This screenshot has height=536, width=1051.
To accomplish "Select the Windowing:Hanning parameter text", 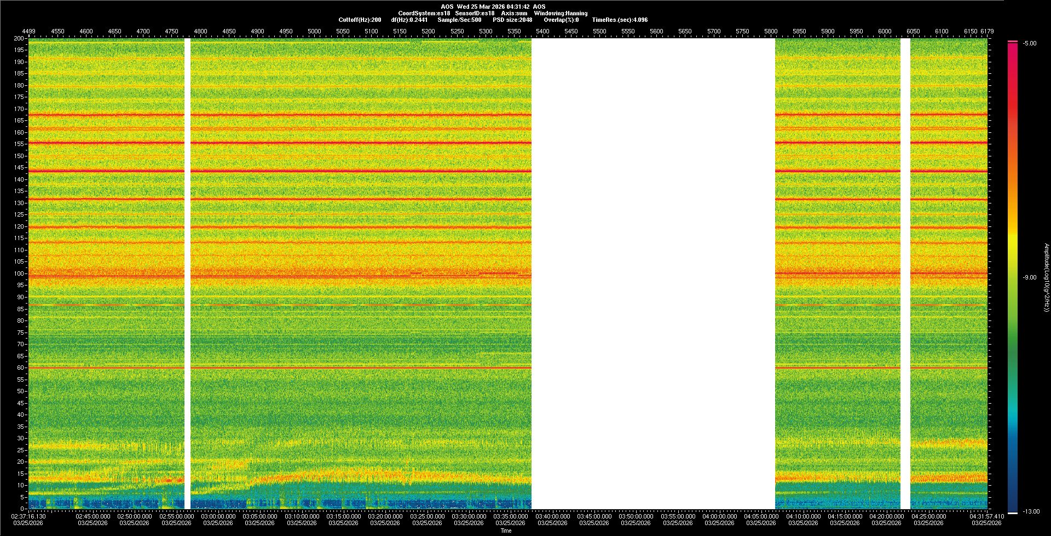I will tap(561, 13).
